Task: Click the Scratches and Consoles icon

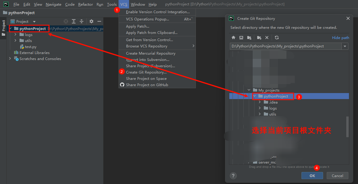Action: [17, 59]
